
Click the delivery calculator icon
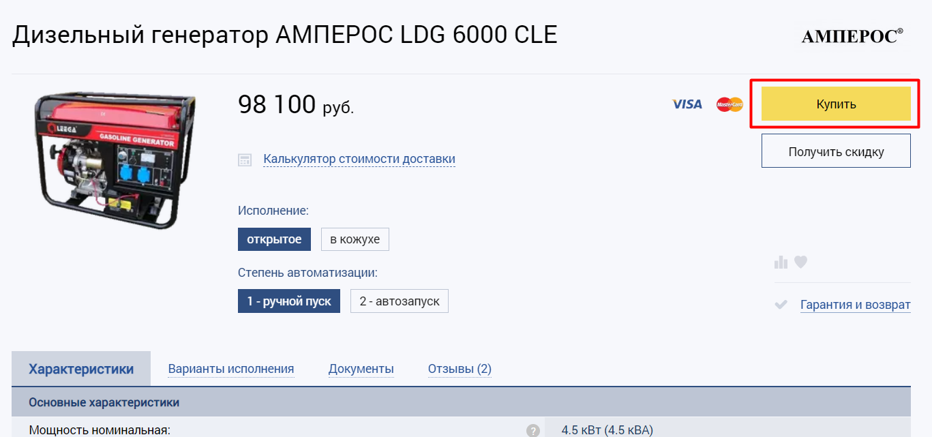coord(245,160)
